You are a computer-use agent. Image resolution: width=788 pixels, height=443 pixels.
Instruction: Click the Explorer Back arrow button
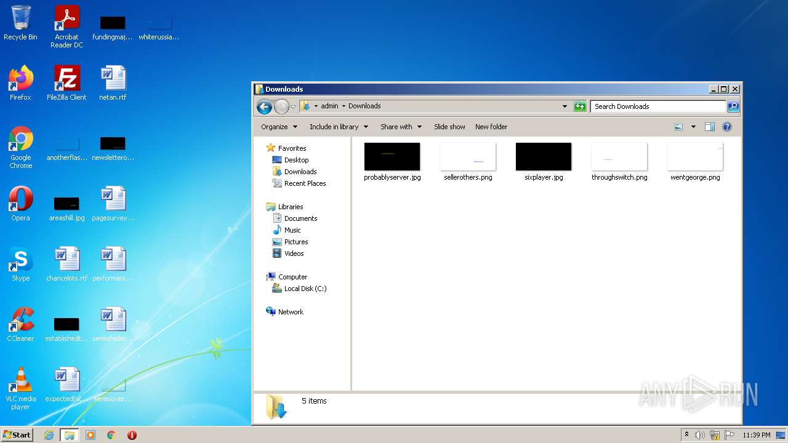point(264,106)
